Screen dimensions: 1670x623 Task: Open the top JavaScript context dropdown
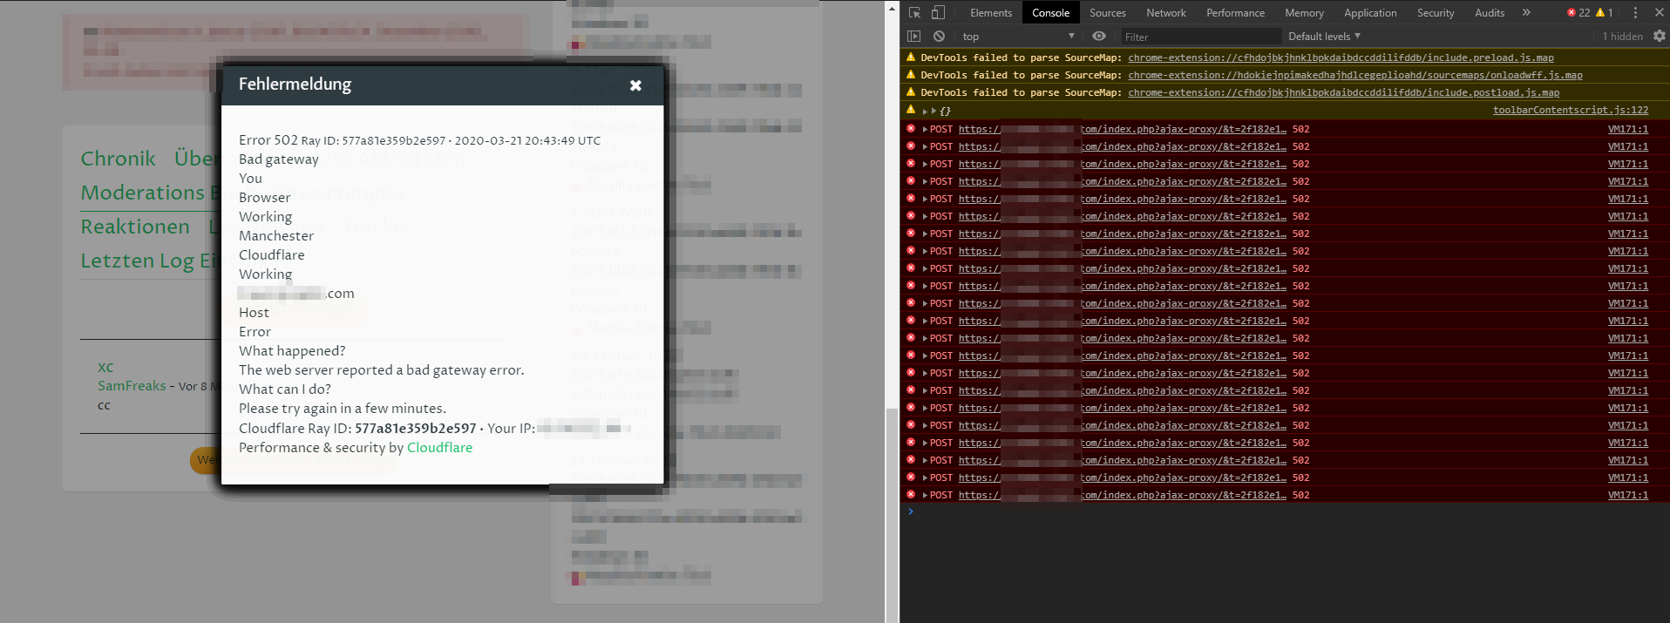(1018, 37)
